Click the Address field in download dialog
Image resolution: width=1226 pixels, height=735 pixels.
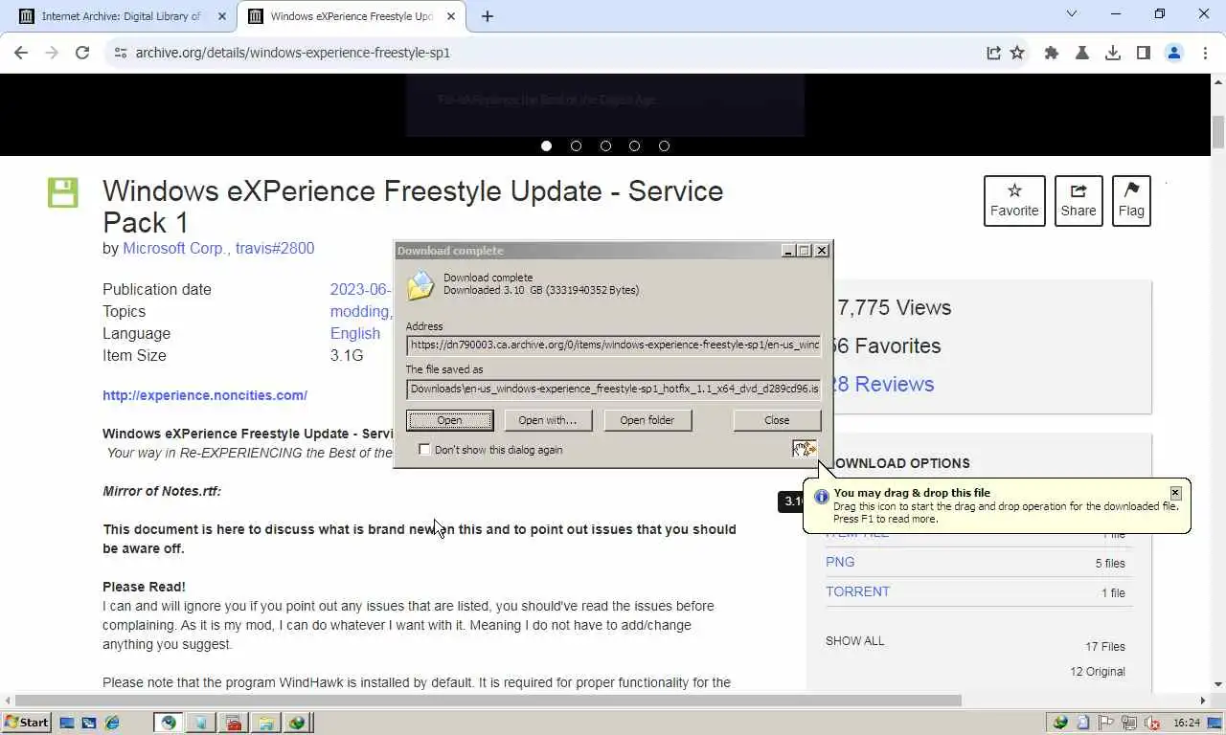coord(613,345)
